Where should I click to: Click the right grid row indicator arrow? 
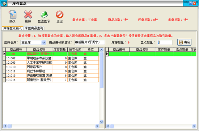coord(107,54)
